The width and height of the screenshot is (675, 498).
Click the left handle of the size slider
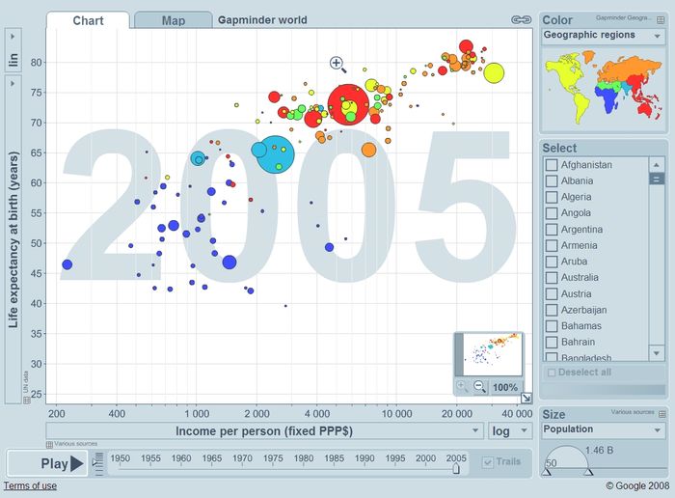(547, 472)
